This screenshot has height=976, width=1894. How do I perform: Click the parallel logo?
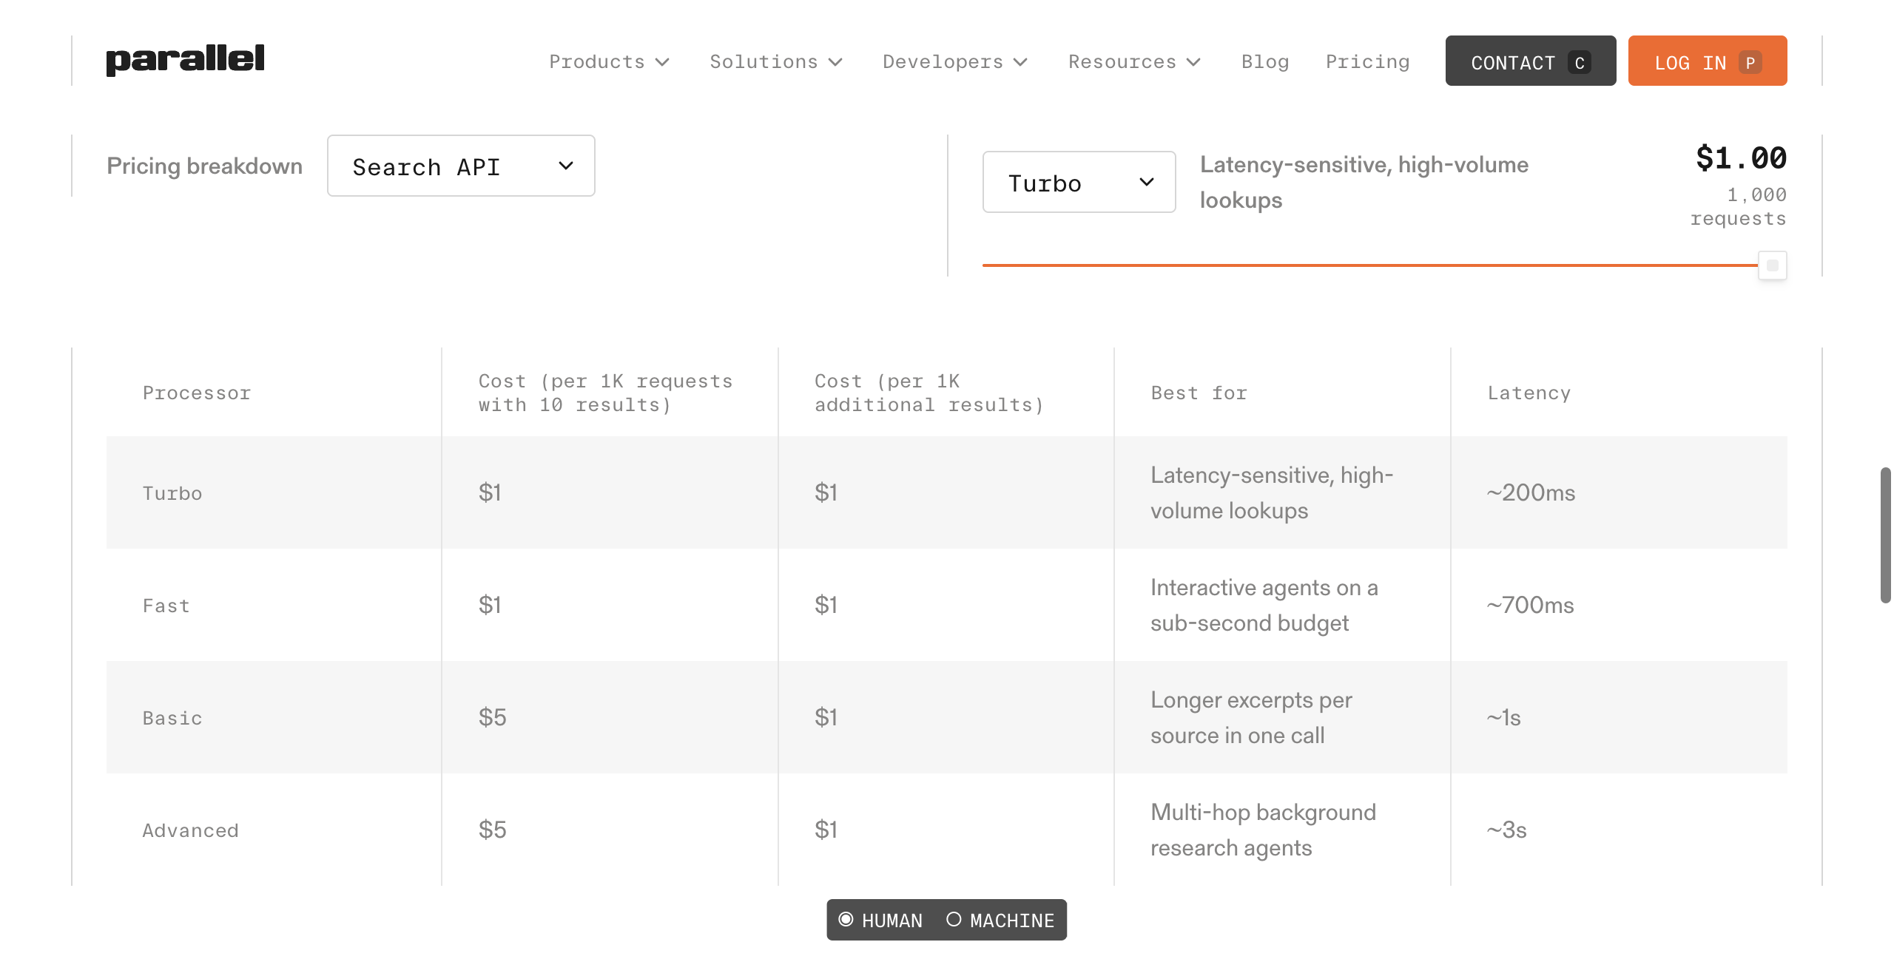(x=185, y=60)
